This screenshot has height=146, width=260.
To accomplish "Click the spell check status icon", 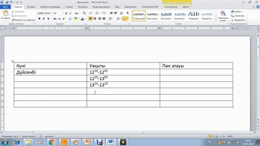I will coord(40,136).
